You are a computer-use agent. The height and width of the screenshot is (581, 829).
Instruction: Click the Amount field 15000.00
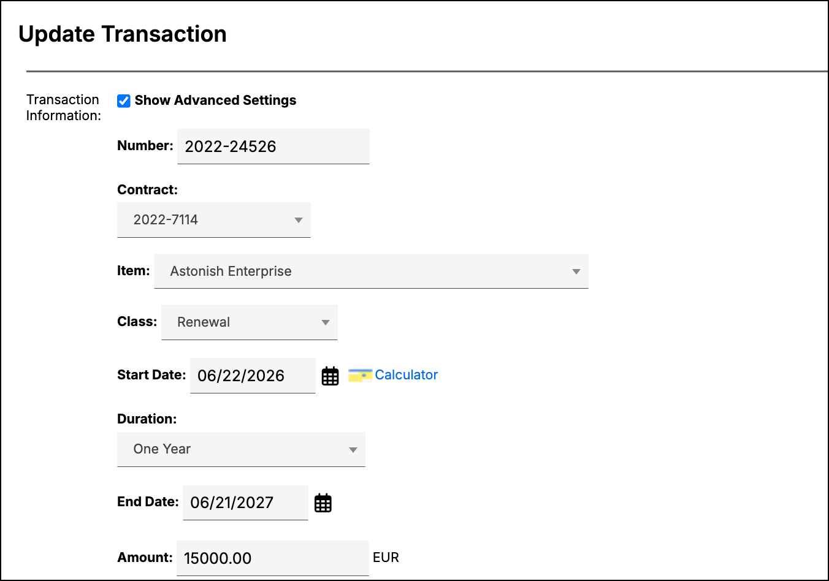click(273, 558)
